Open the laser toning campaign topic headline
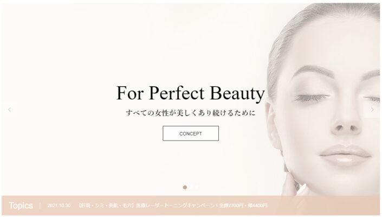The image size is (382, 217). (173, 206)
